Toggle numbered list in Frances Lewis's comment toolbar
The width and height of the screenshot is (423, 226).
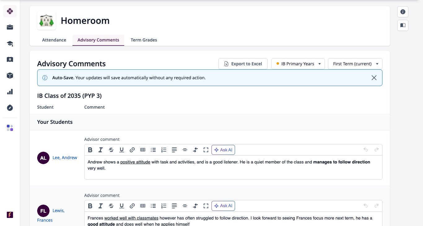click(x=164, y=206)
